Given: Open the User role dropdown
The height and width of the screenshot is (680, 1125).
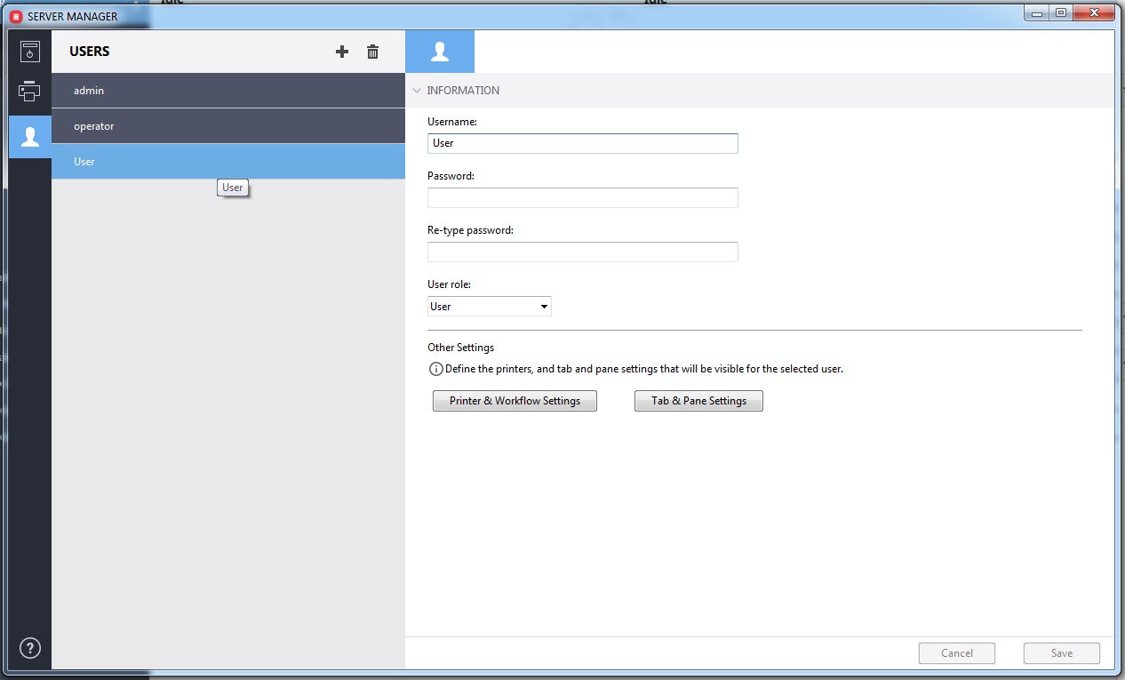Looking at the screenshot, I should tap(489, 307).
